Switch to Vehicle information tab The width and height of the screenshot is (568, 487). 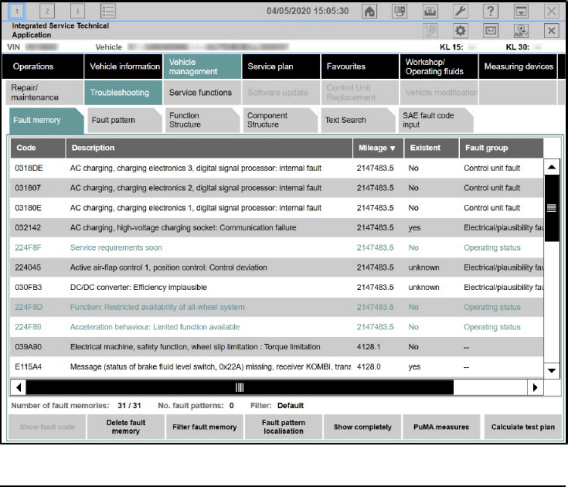click(x=124, y=67)
